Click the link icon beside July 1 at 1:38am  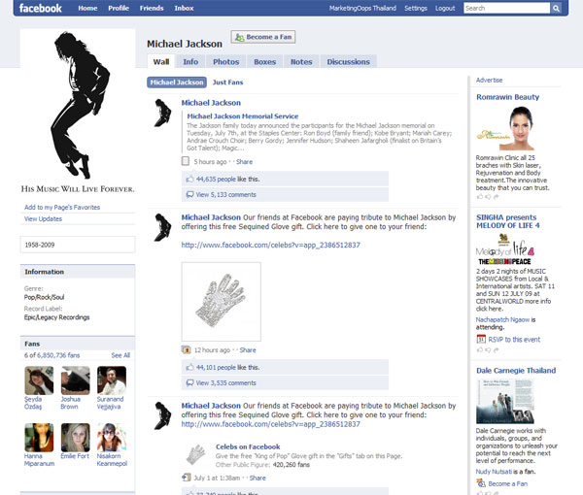coord(186,478)
